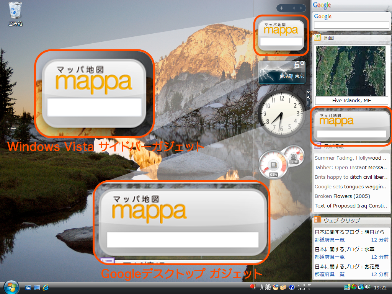Open the Recycle Bin on desktop

pyautogui.click(x=15, y=11)
